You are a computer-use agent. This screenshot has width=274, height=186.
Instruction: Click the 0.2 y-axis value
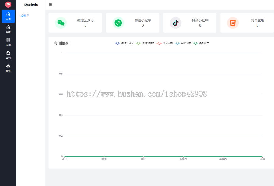click(x=61, y=136)
